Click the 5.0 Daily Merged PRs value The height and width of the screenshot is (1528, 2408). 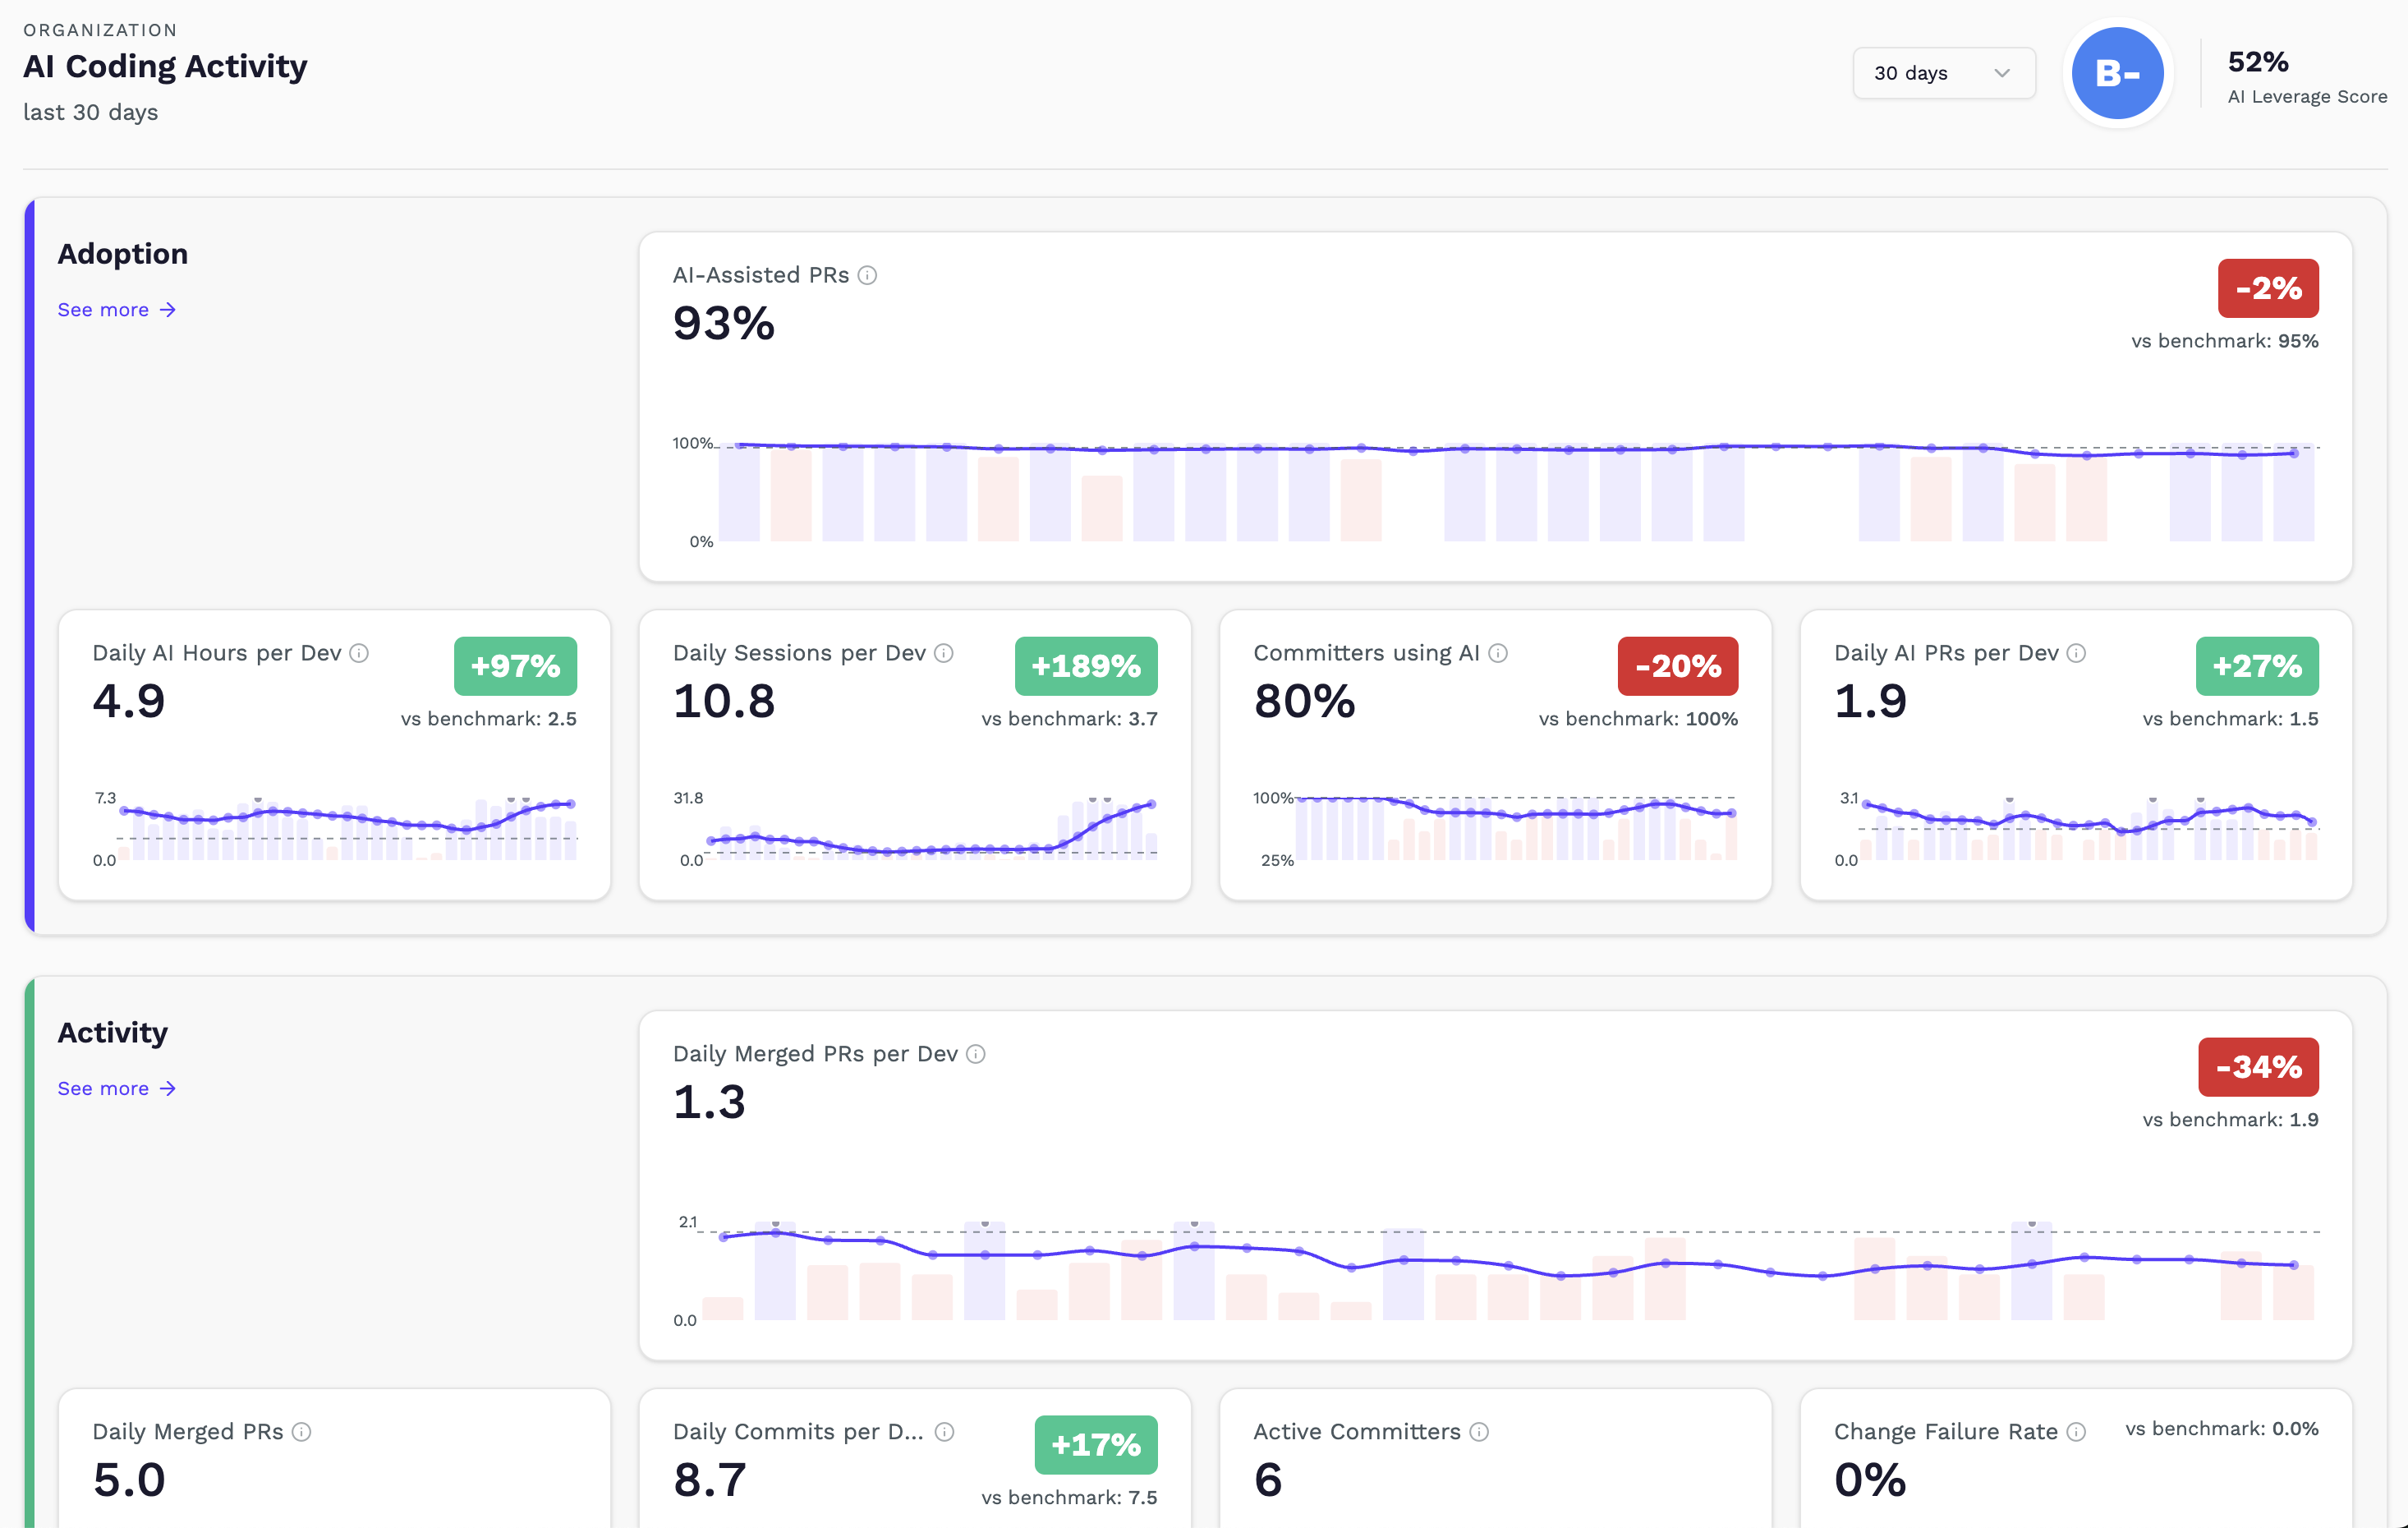click(x=129, y=1480)
